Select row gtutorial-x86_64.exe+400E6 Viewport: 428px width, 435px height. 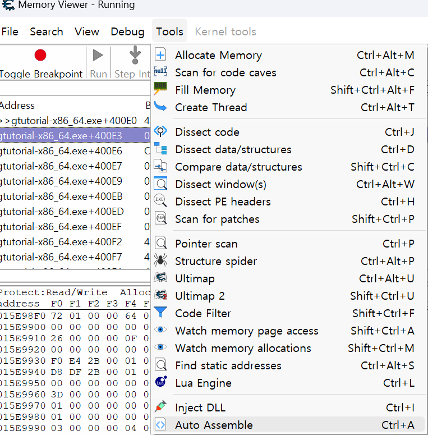(x=75, y=151)
